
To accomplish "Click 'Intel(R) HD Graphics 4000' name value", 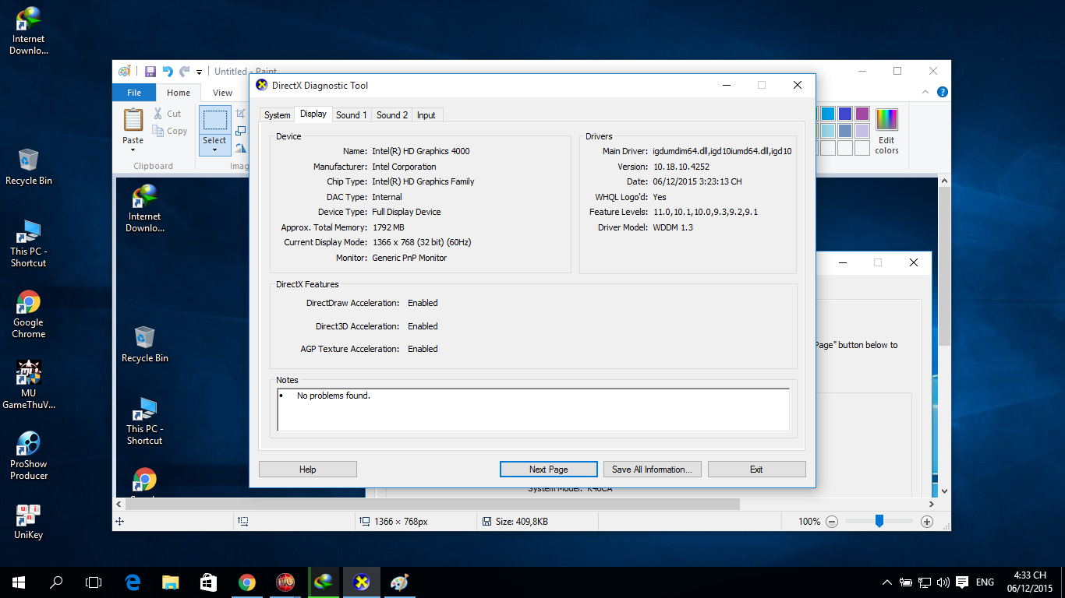I will tap(421, 151).
